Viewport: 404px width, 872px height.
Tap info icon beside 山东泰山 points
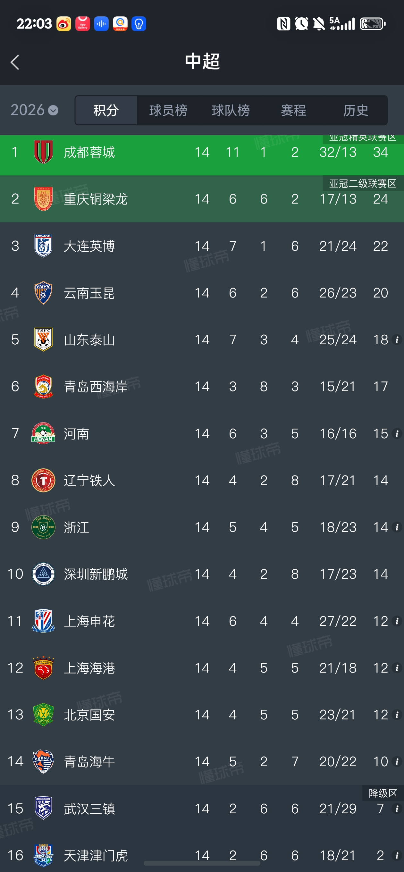click(397, 340)
